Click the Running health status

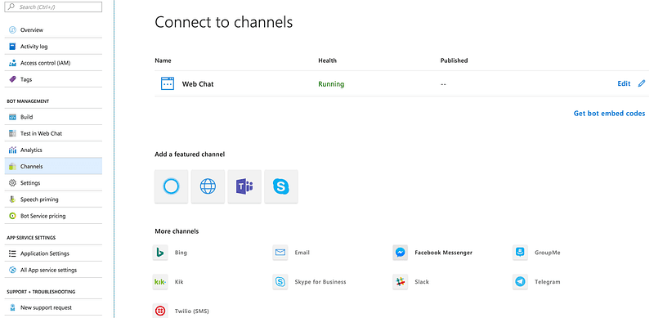click(x=331, y=84)
